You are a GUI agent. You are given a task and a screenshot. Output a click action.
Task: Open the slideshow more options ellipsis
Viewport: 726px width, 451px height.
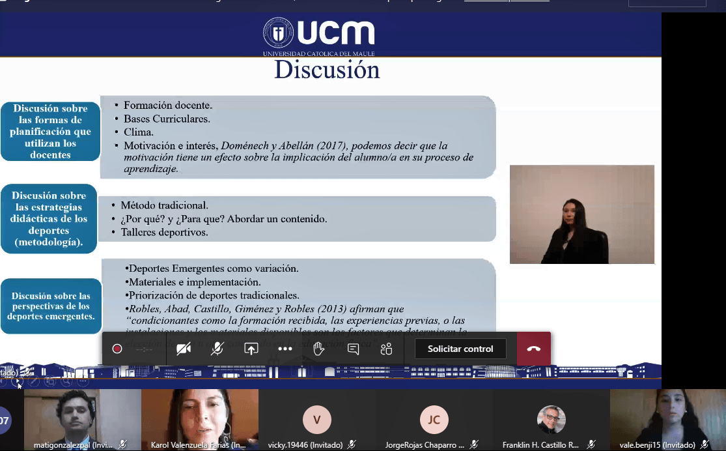tap(83, 382)
